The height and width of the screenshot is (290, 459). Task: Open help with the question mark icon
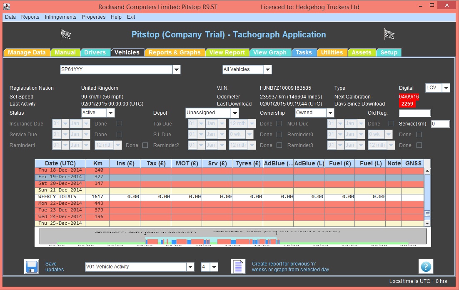pos(426,267)
